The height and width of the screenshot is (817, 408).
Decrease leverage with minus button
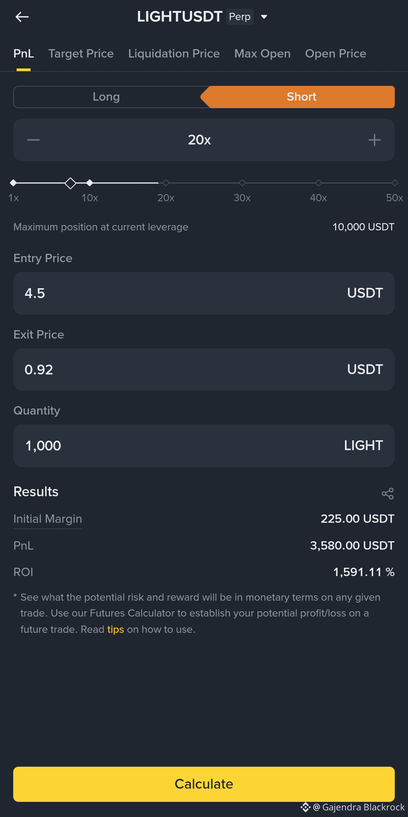[x=33, y=140]
